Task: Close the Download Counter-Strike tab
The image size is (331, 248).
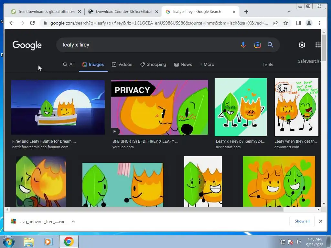Action: point(157,12)
